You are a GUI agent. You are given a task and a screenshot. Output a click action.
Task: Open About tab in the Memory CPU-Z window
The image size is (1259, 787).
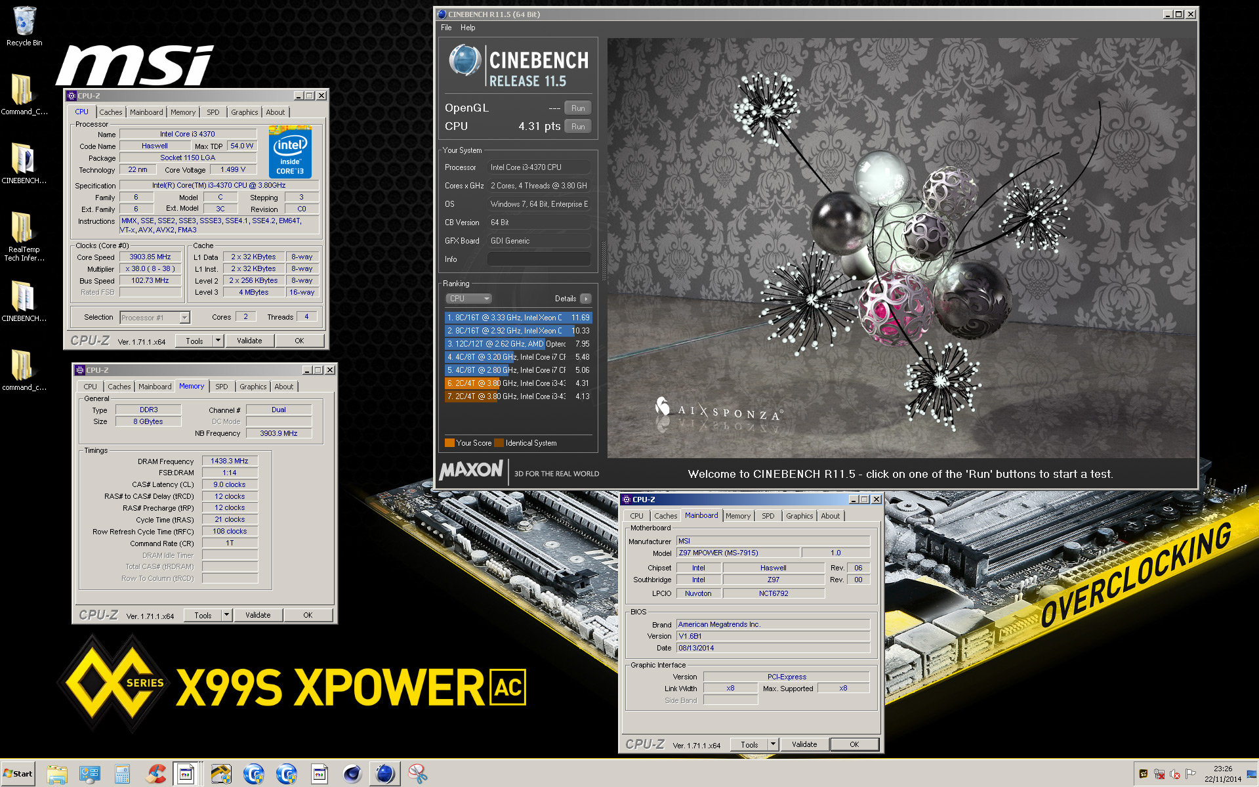284,387
